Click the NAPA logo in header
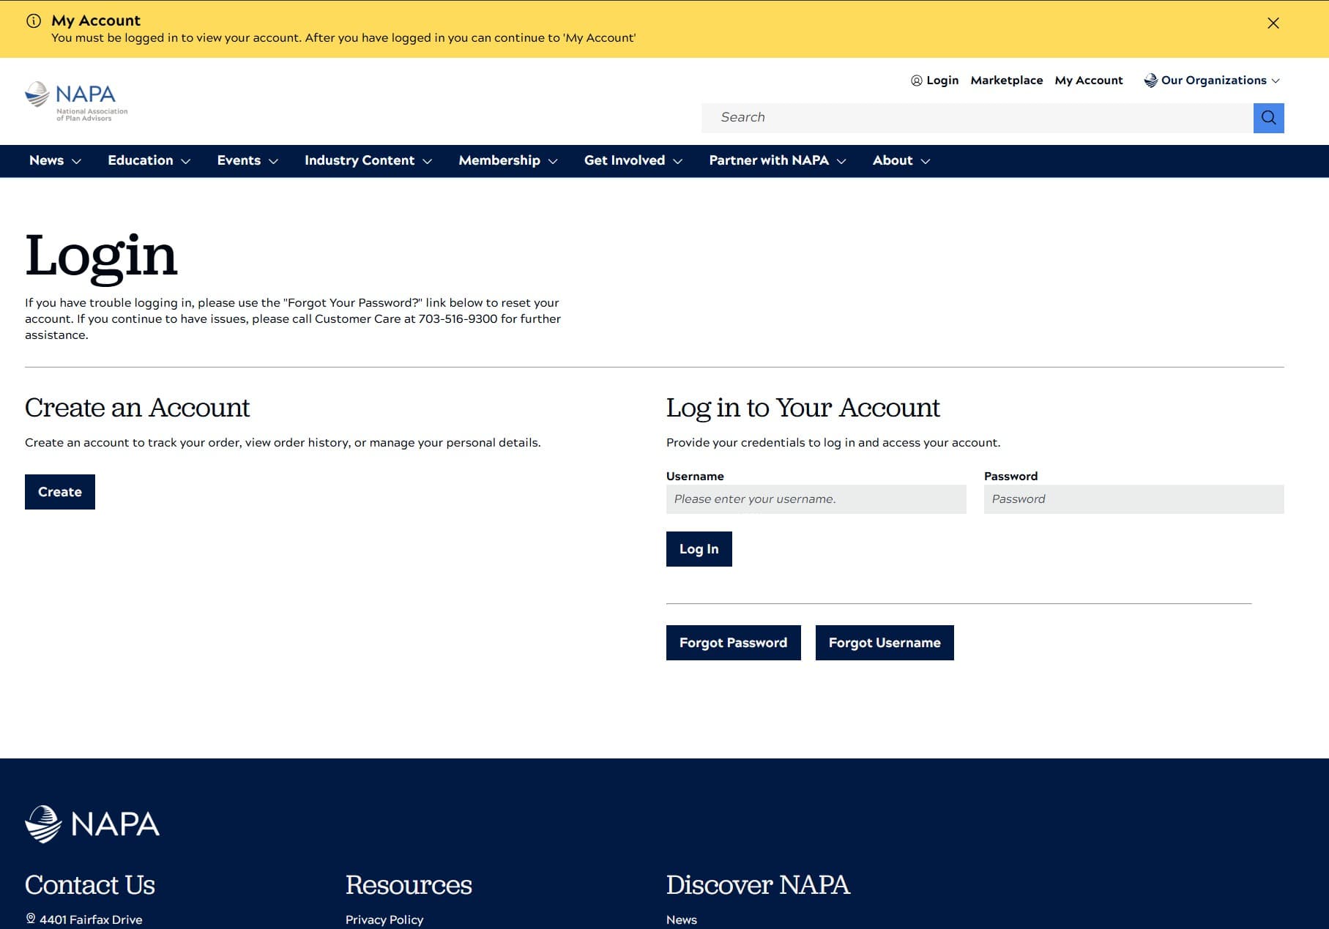This screenshot has width=1329, height=929. (76, 102)
